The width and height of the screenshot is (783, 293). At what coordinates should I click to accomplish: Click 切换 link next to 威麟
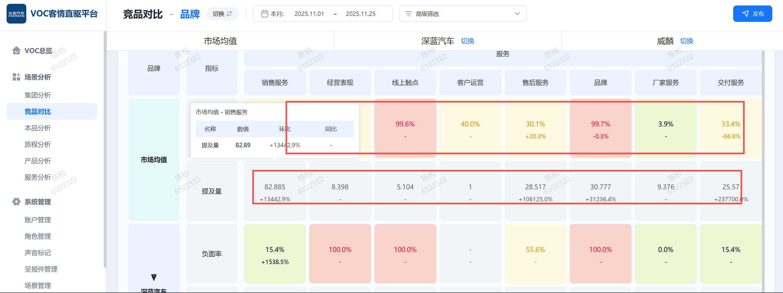click(x=686, y=41)
